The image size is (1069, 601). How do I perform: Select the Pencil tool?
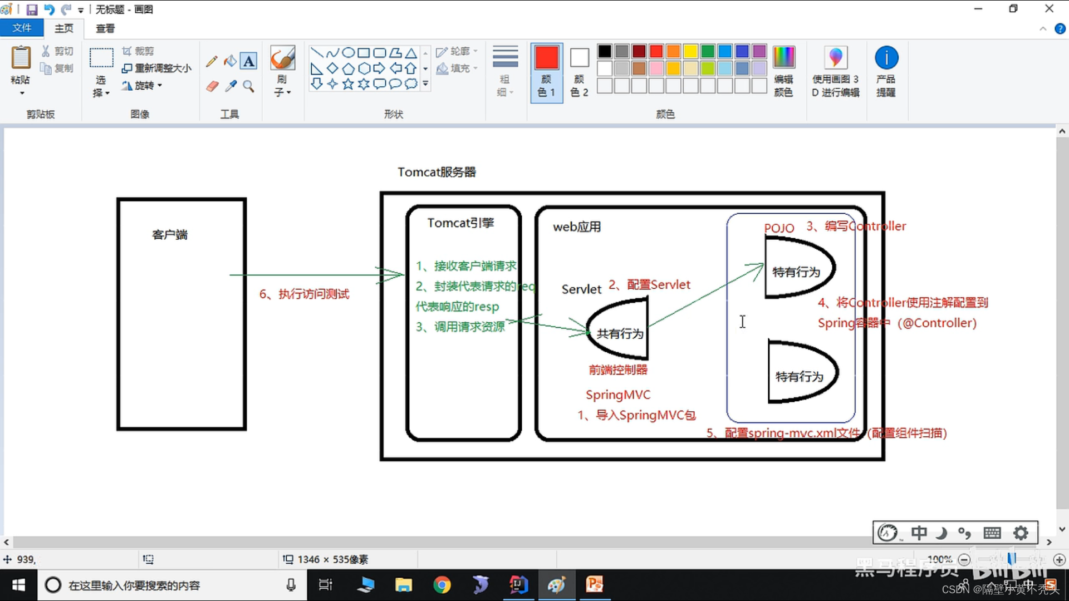pyautogui.click(x=211, y=61)
